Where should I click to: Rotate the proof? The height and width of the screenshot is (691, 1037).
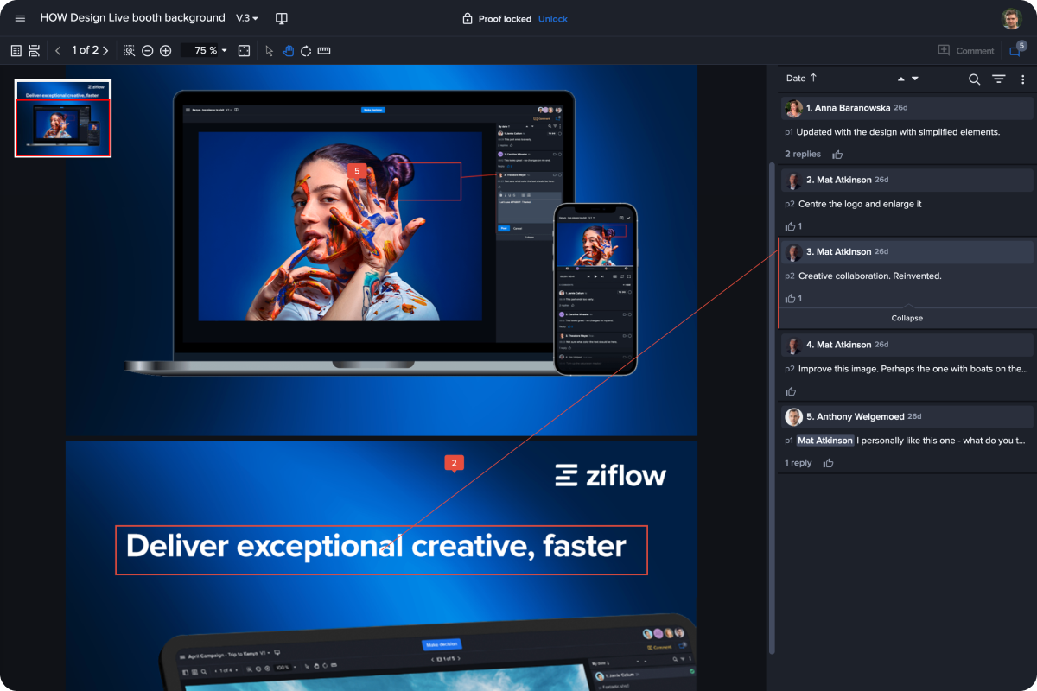(306, 50)
